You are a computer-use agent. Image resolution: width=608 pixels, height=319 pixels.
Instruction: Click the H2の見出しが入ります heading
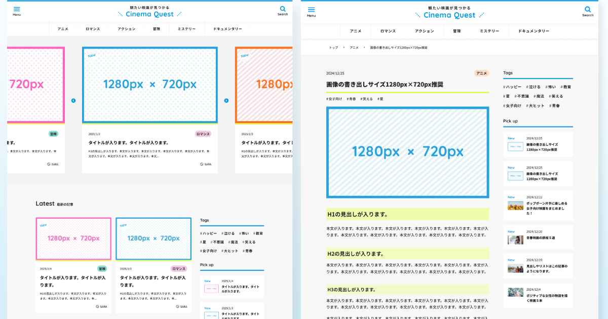coord(407,254)
